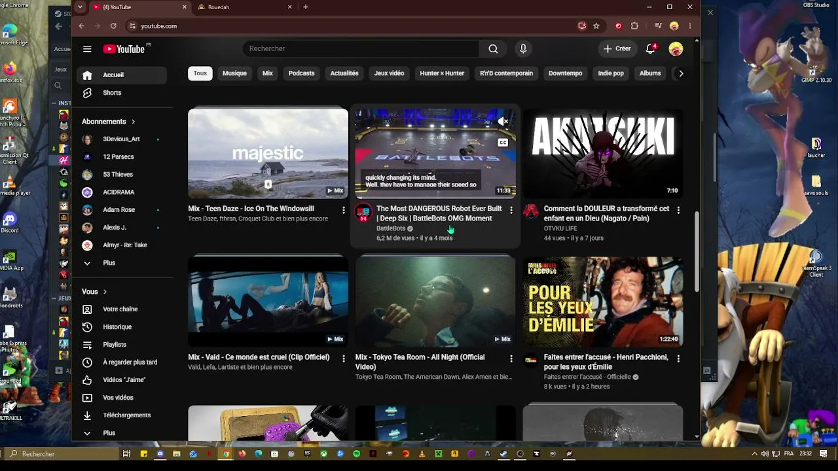Image resolution: width=838 pixels, height=471 pixels.
Task: Expand the Vous section with Plus
Action: coord(122,433)
